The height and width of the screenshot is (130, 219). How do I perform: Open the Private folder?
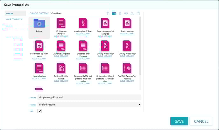point(39,28)
